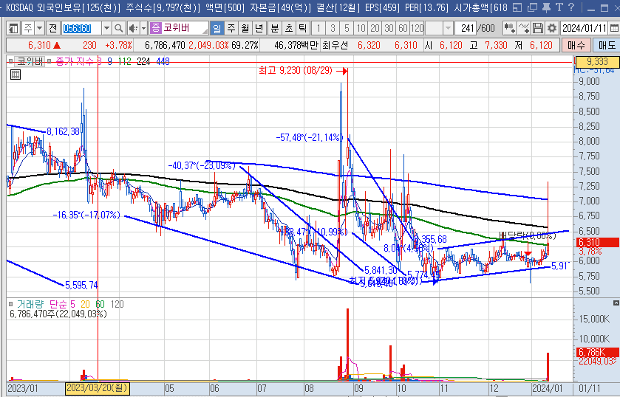
Task: Switch to second (초) chart period
Action: (289, 28)
